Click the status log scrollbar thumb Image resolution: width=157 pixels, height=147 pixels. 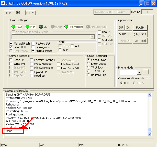150,130
